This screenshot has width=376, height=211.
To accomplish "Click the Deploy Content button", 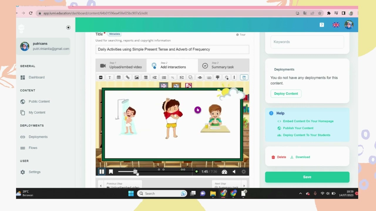I will point(286,93).
